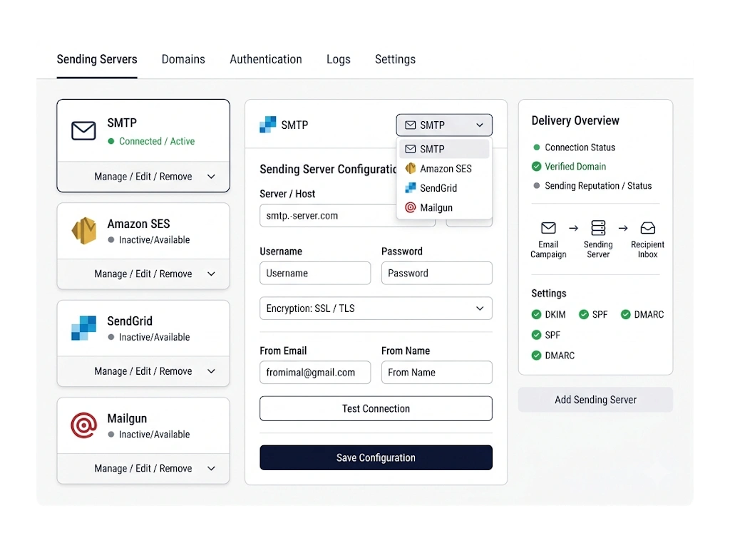Toggle the DKIM check mark in Settings
Viewport: 730px width, 545px height.
536,315
